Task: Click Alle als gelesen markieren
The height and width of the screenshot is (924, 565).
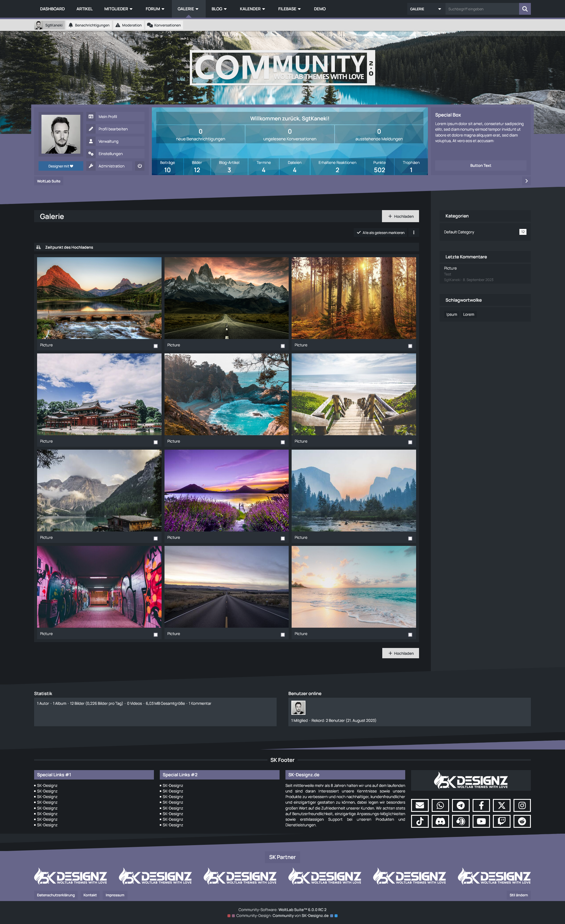Action: tap(380, 232)
